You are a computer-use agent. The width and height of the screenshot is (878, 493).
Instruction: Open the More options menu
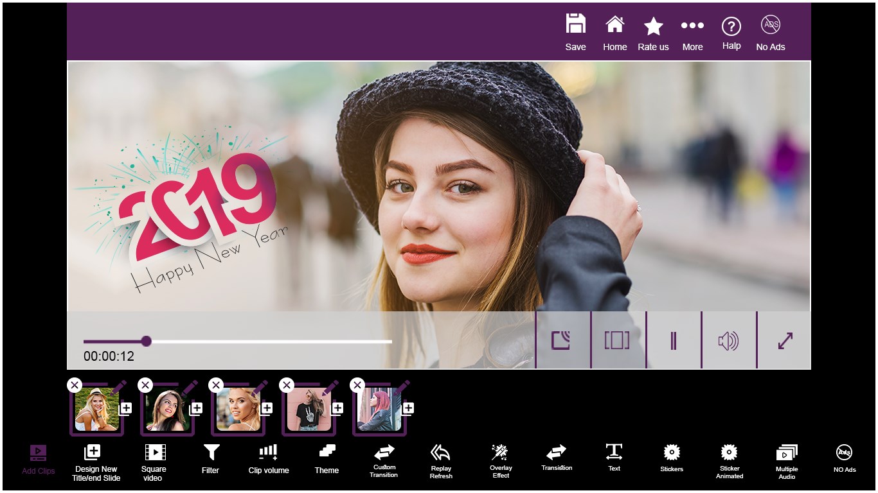pyautogui.click(x=692, y=26)
